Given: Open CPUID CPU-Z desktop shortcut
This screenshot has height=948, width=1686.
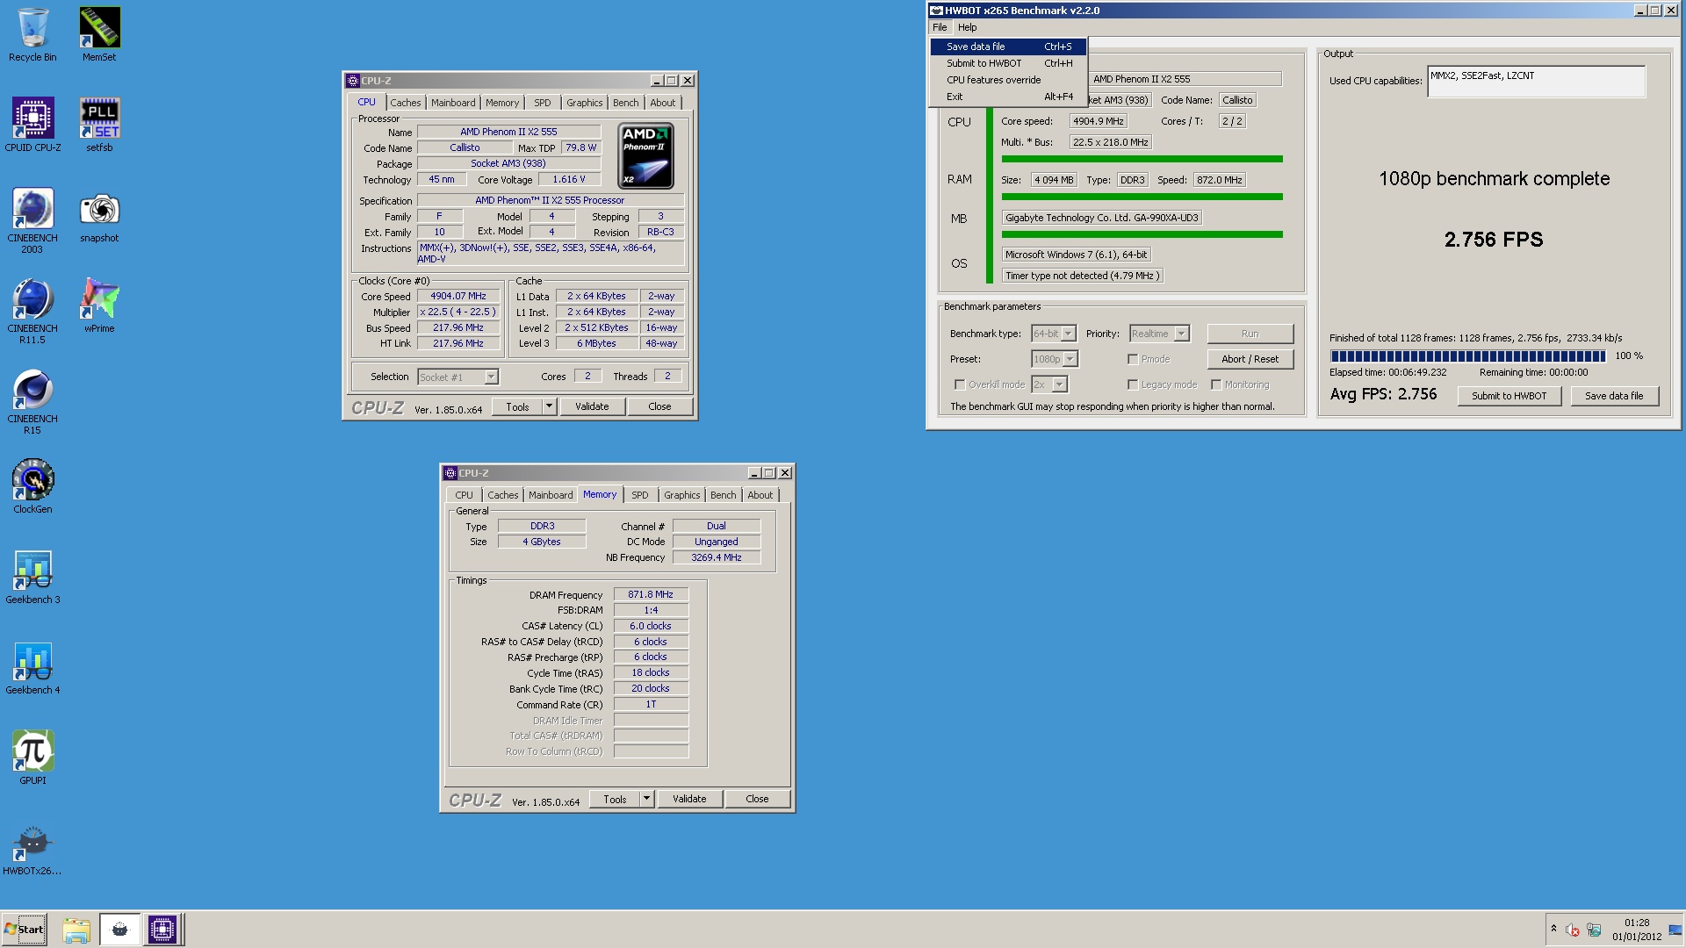Looking at the screenshot, I should 32,126.
